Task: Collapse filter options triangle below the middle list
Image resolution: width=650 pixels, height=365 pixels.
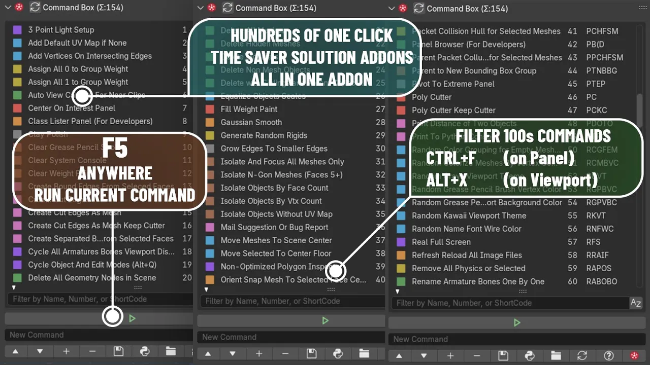Action: [x=206, y=289]
